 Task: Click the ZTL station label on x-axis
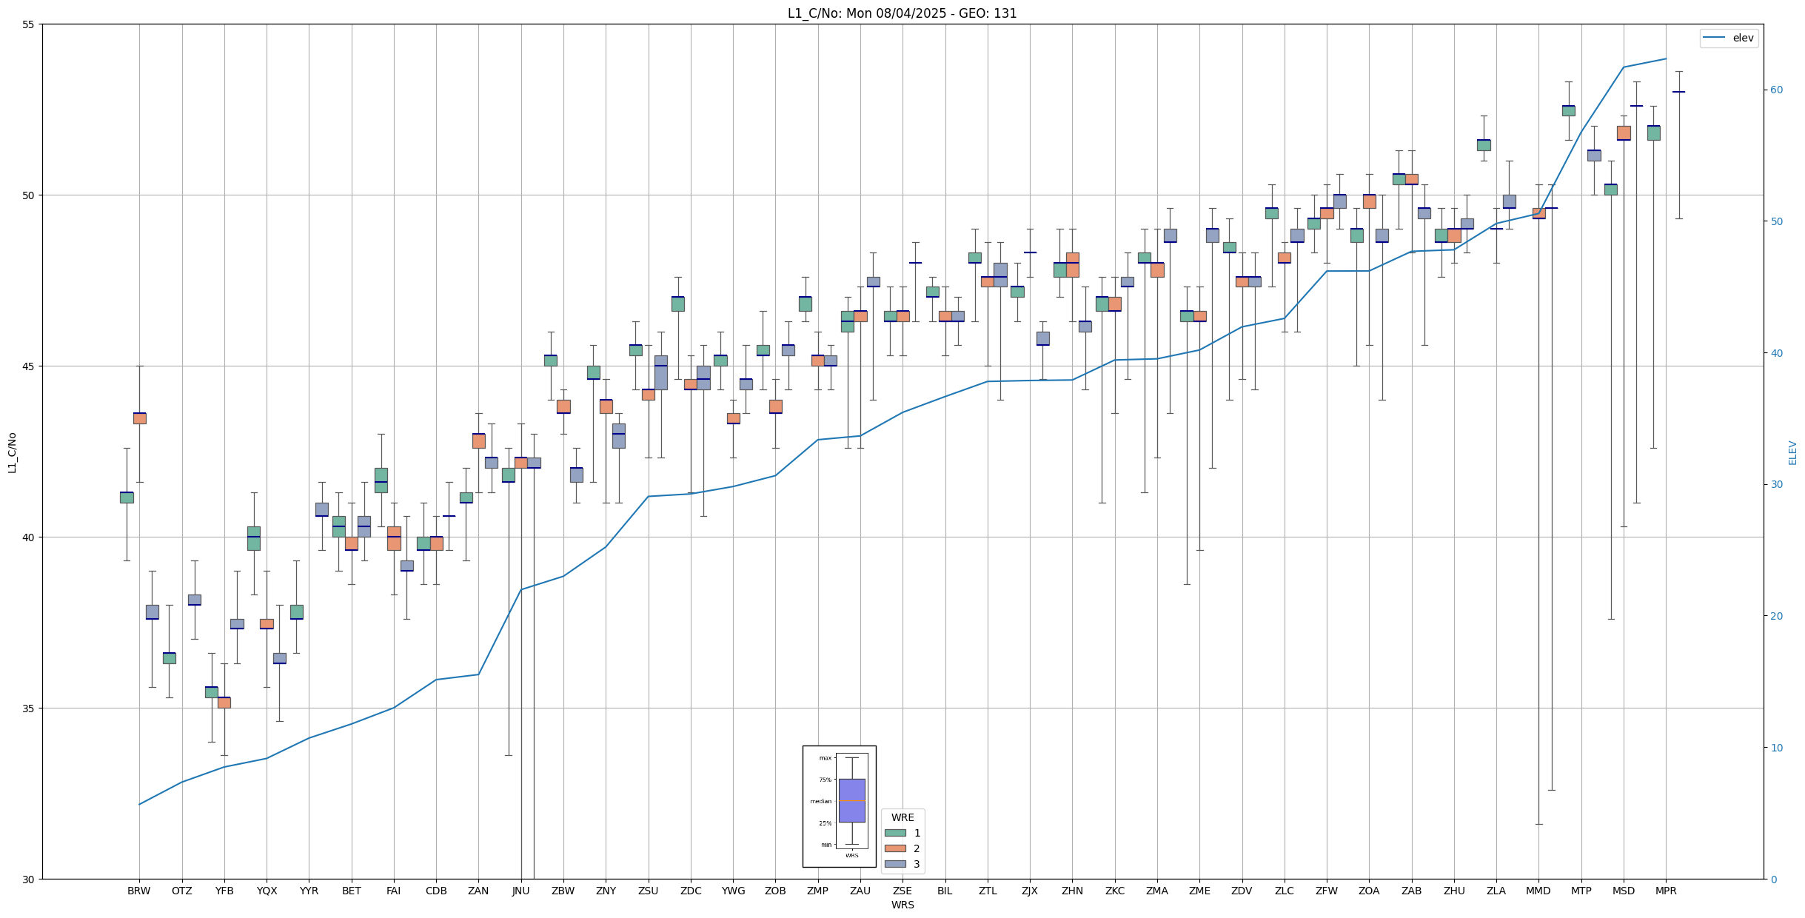click(x=987, y=891)
